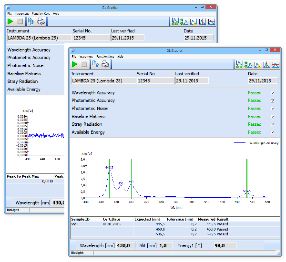The width and height of the screenshot is (286, 262).
Task: Click Peak To Peak Max header in back window
Action: pos(23,176)
